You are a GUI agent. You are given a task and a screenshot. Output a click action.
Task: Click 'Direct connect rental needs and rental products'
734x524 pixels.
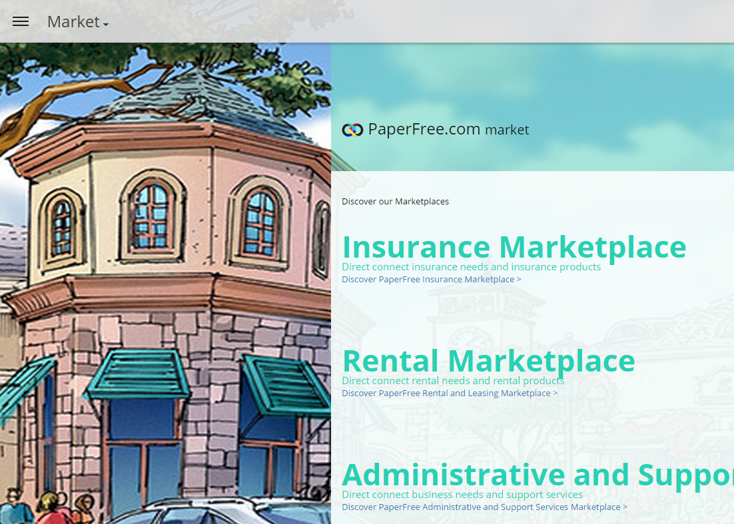tap(453, 380)
